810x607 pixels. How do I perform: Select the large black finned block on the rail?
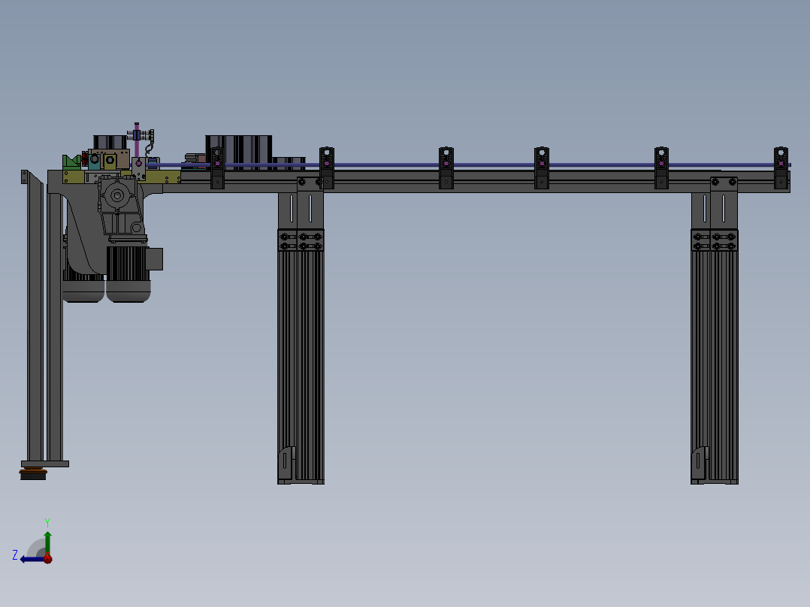pos(239,153)
